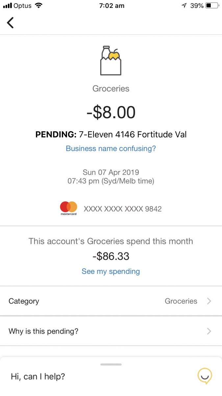
Task: Expand the Category row chevron
Action: coord(209,301)
